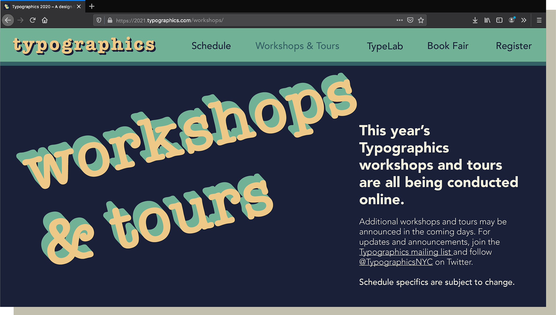Toggle the sidebar view icon
The width and height of the screenshot is (556, 315).
point(499,20)
